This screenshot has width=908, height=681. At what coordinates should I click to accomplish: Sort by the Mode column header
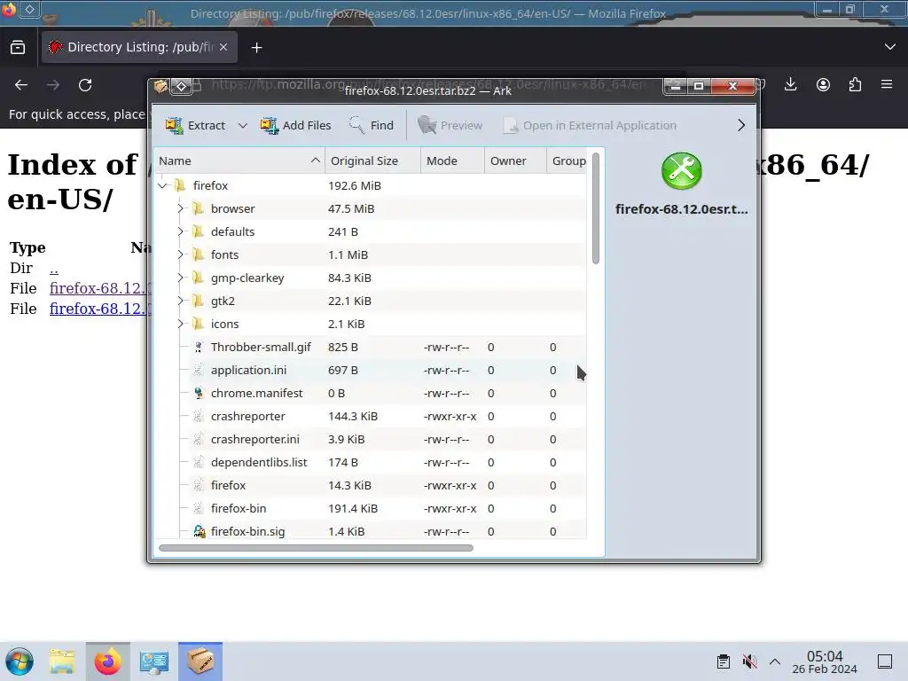(452, 161)
